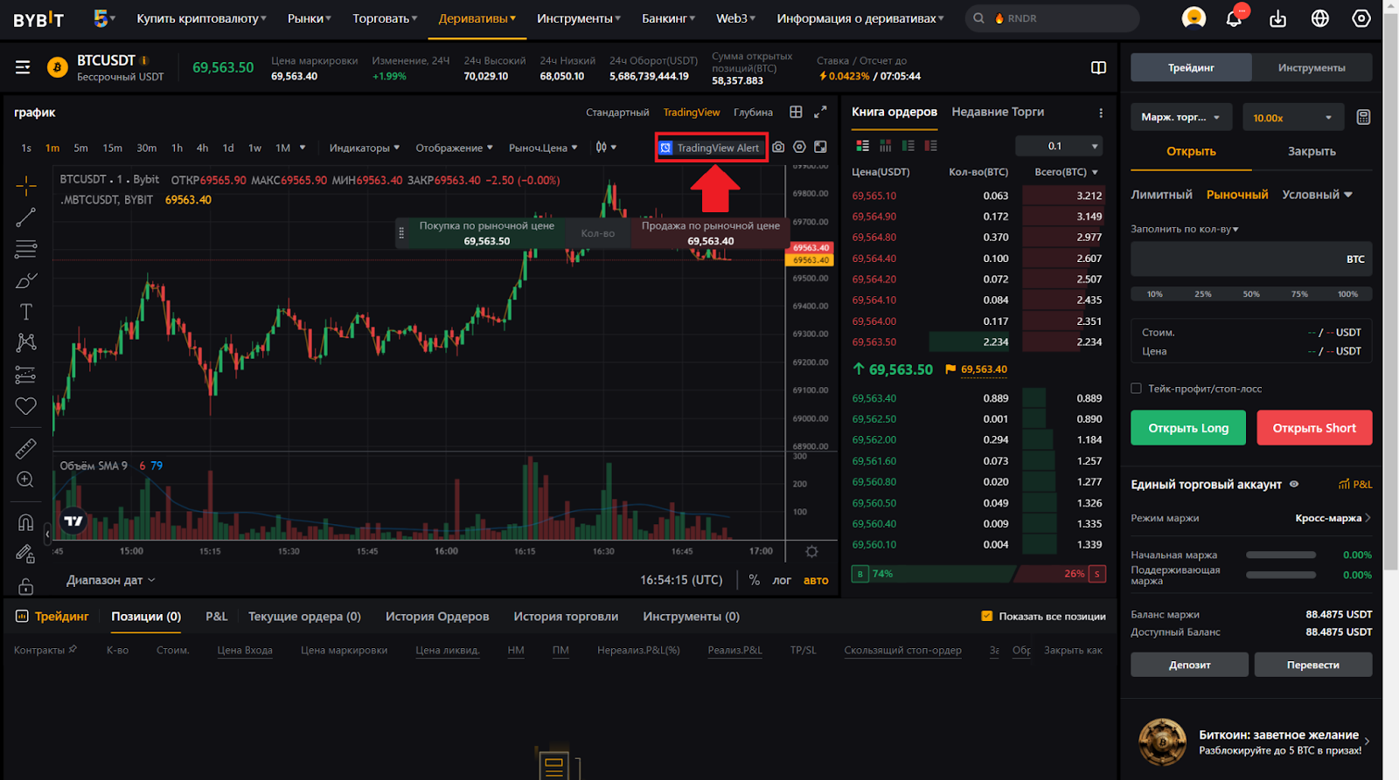
Task: Click the Открыть Short button
Action: click(1314, 428)
